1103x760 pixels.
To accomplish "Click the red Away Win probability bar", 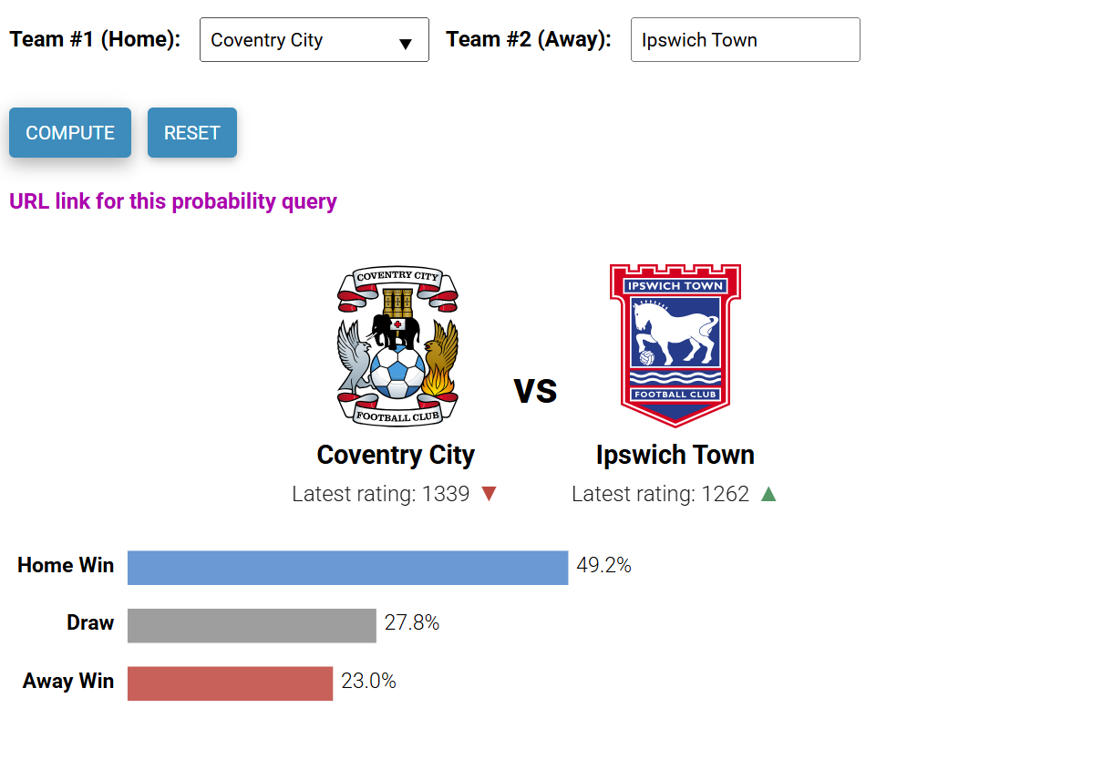I will point(230,683).
